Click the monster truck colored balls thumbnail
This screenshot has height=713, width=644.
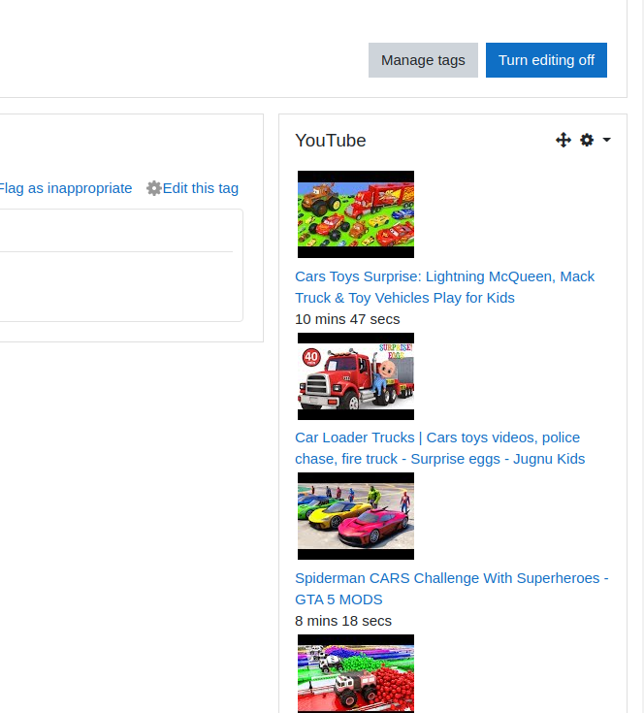[x=356, y=674]
